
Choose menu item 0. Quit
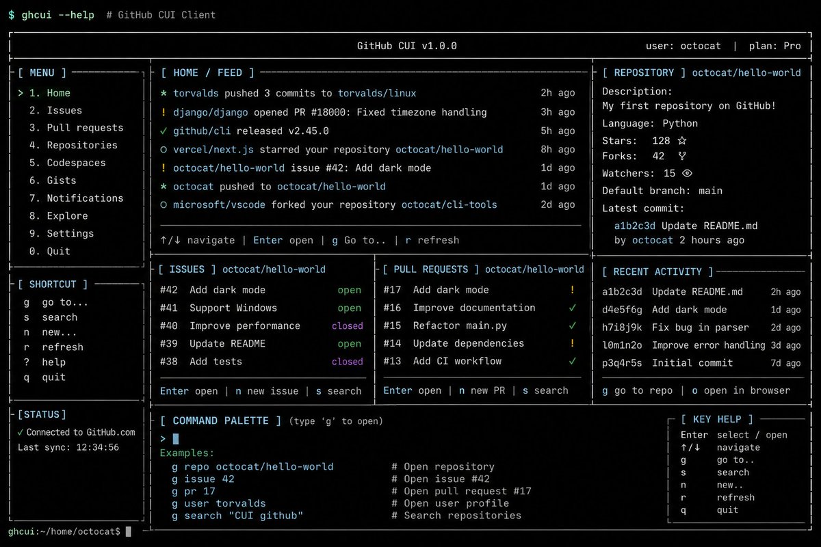point(49,251)
